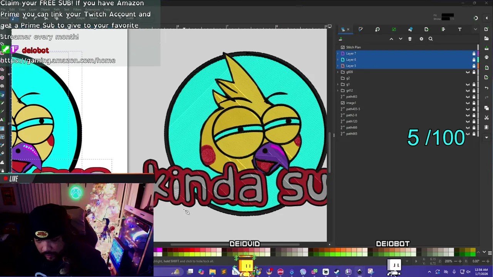Click New document icon in command bar
This screenshot has height=277, width=493.
tap(486, 29)
